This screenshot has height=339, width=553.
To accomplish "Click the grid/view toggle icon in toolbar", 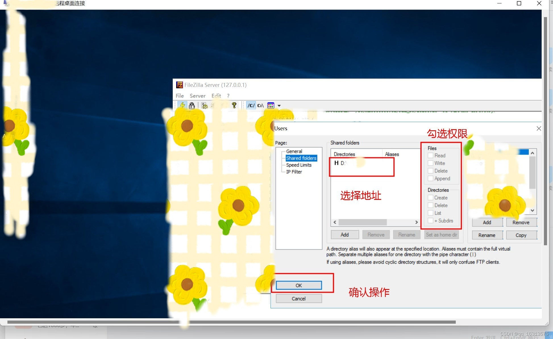I will [x=271, y=105].
